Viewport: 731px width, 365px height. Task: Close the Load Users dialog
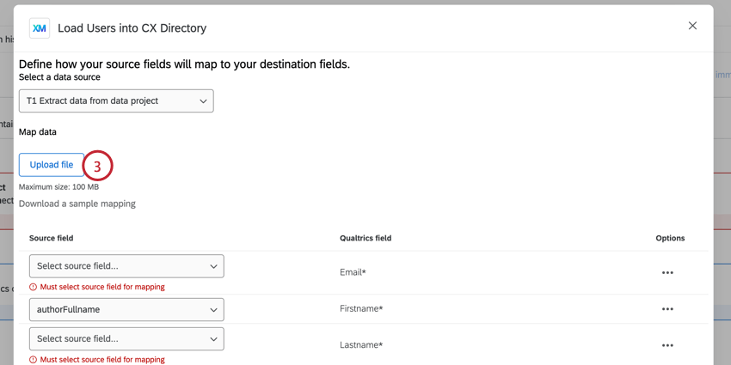(x=692, y=26)
